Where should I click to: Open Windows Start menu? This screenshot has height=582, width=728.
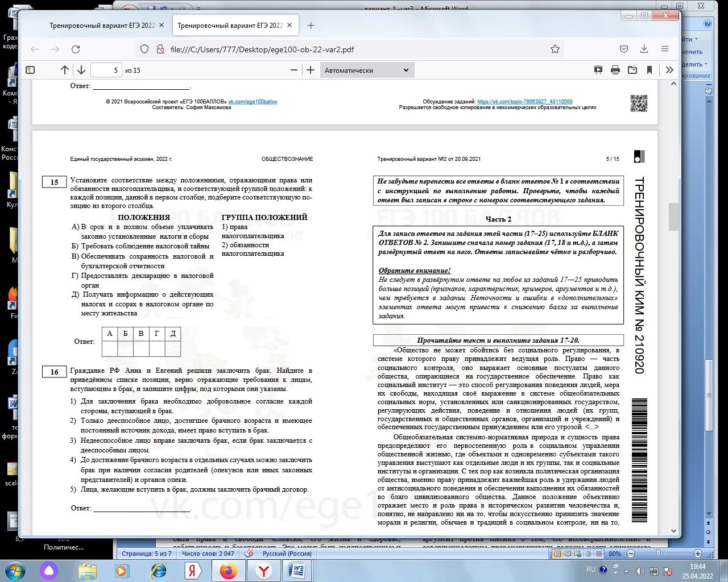point(15,570)
